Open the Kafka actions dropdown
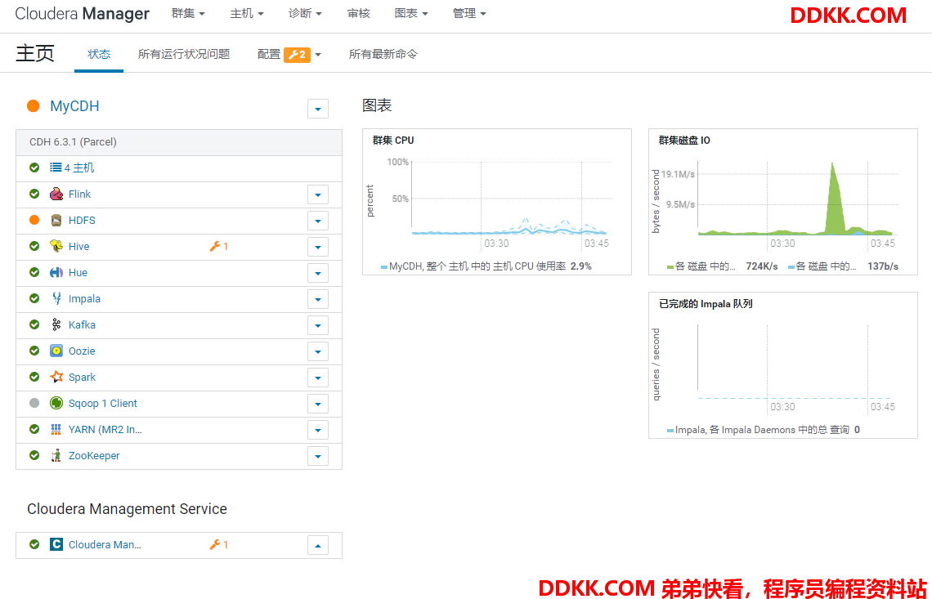The width and height of the screenshot is (932, 599). point(318,325)
